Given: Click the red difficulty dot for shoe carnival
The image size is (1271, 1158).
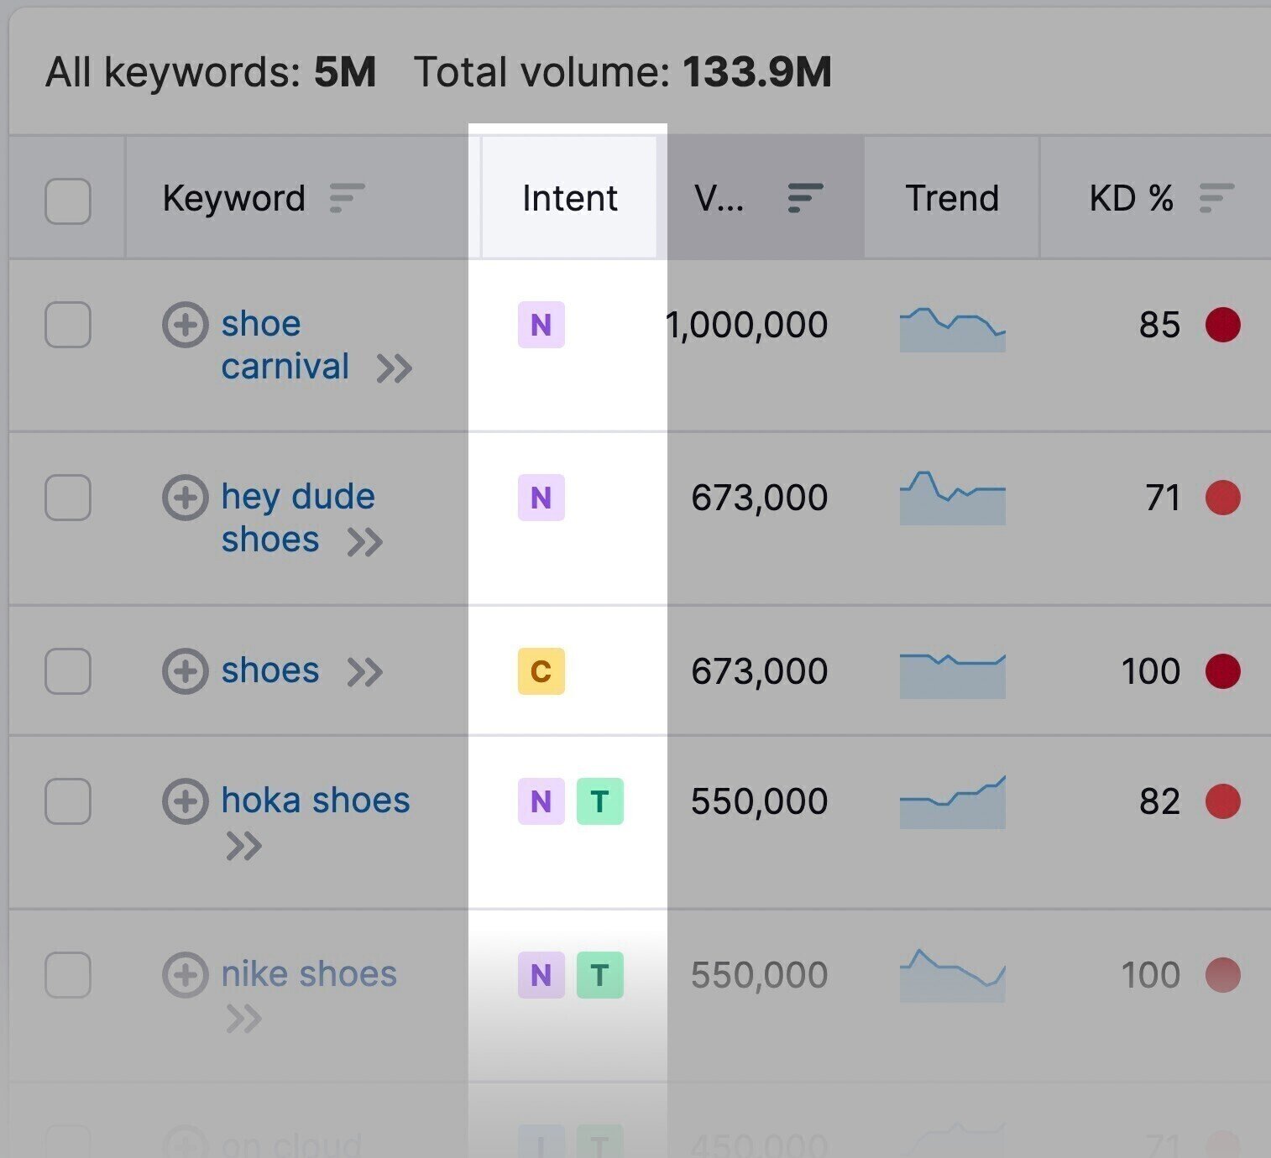Looking at the screenshot, I should point(1224,326).
